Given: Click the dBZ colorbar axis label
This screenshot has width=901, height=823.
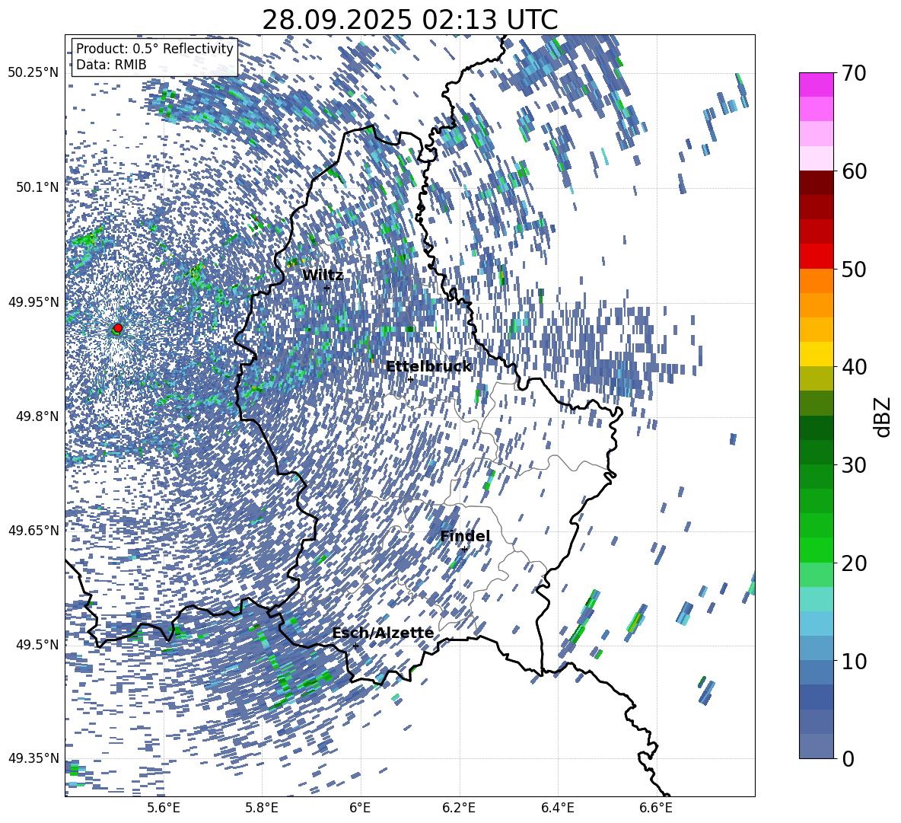Looking at the screenshot, I should point(883,416).
